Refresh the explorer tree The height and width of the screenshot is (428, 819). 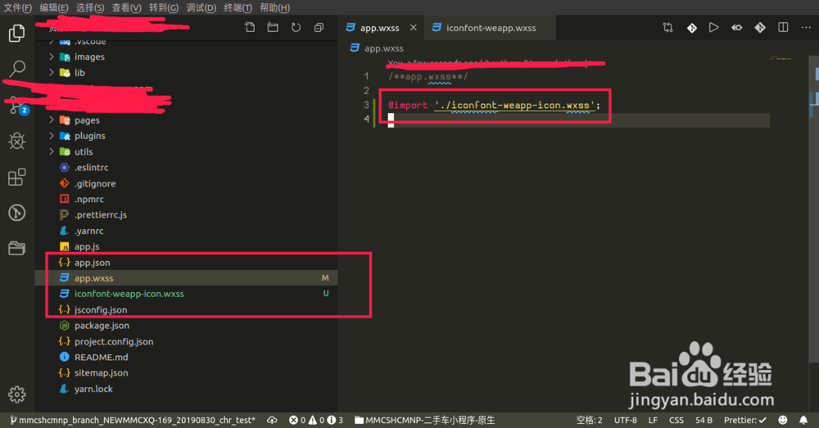296,28
